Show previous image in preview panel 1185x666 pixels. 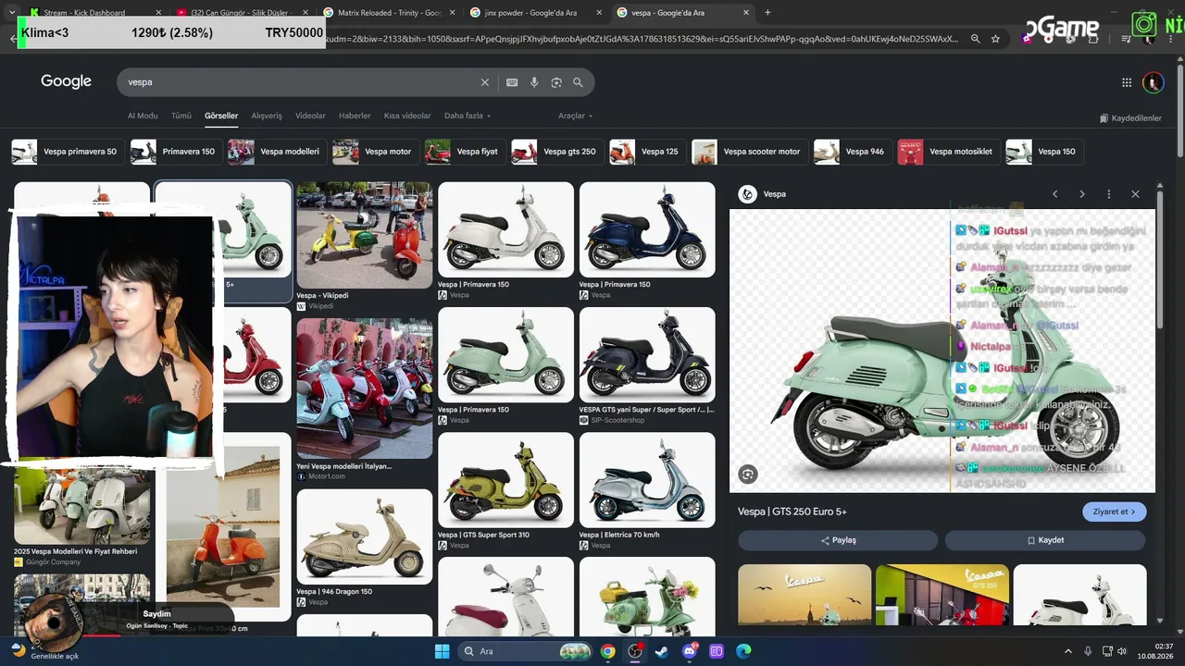(1054, 194)
